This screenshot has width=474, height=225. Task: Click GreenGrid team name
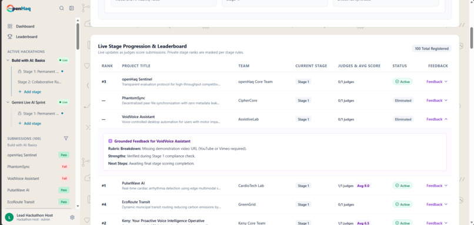(x=246, y=204)
